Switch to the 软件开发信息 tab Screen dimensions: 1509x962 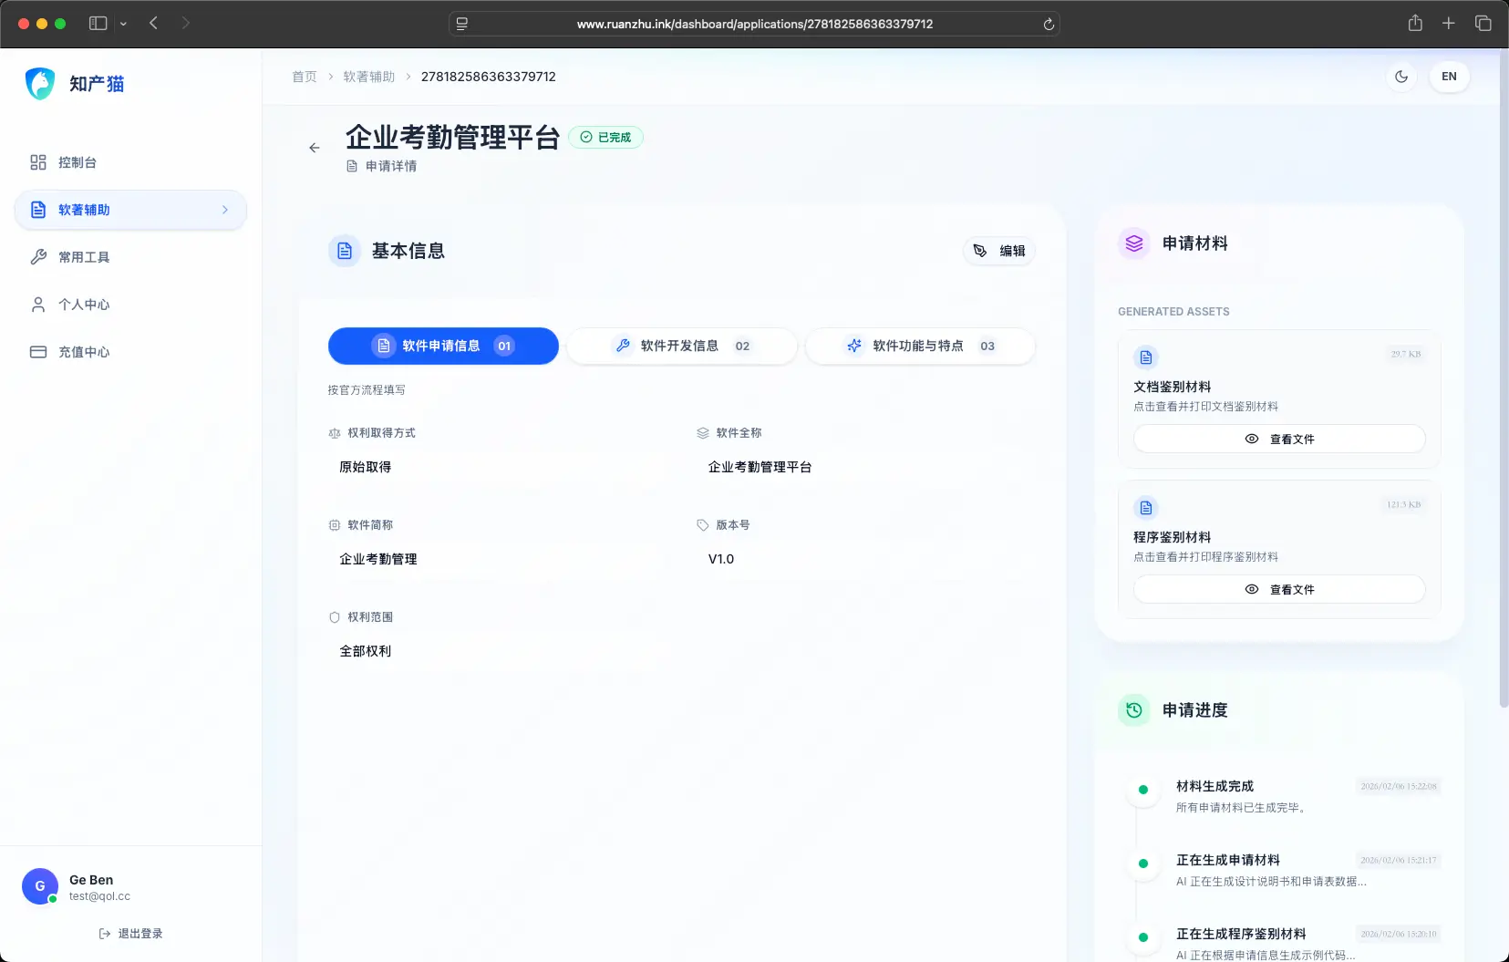pyautogui.click(x=681, y=347)
